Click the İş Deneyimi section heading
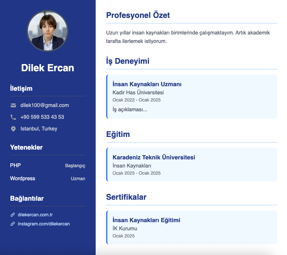287x255 pixels. coord(128,61)
